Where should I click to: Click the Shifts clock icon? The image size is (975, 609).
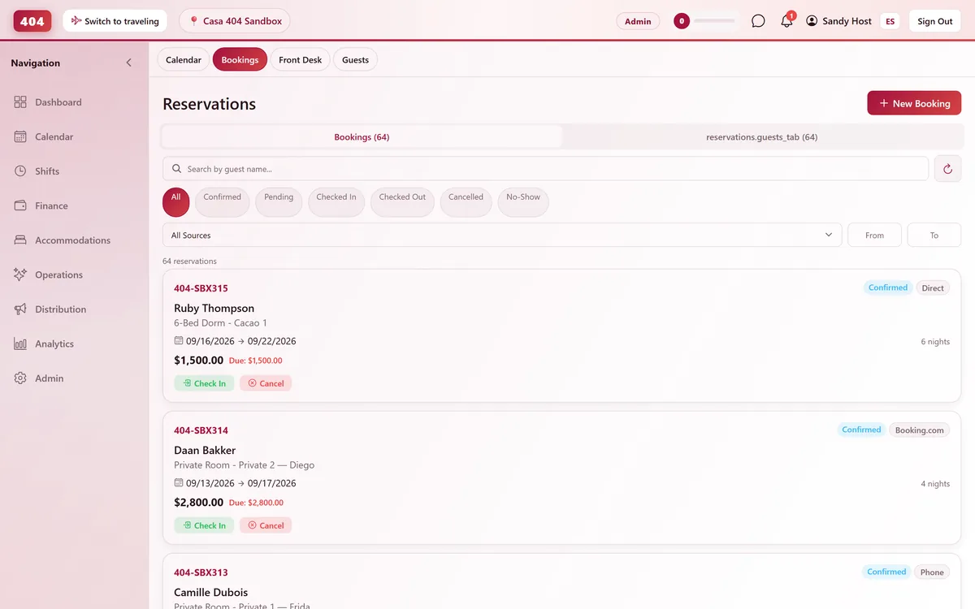click(20, 171)
